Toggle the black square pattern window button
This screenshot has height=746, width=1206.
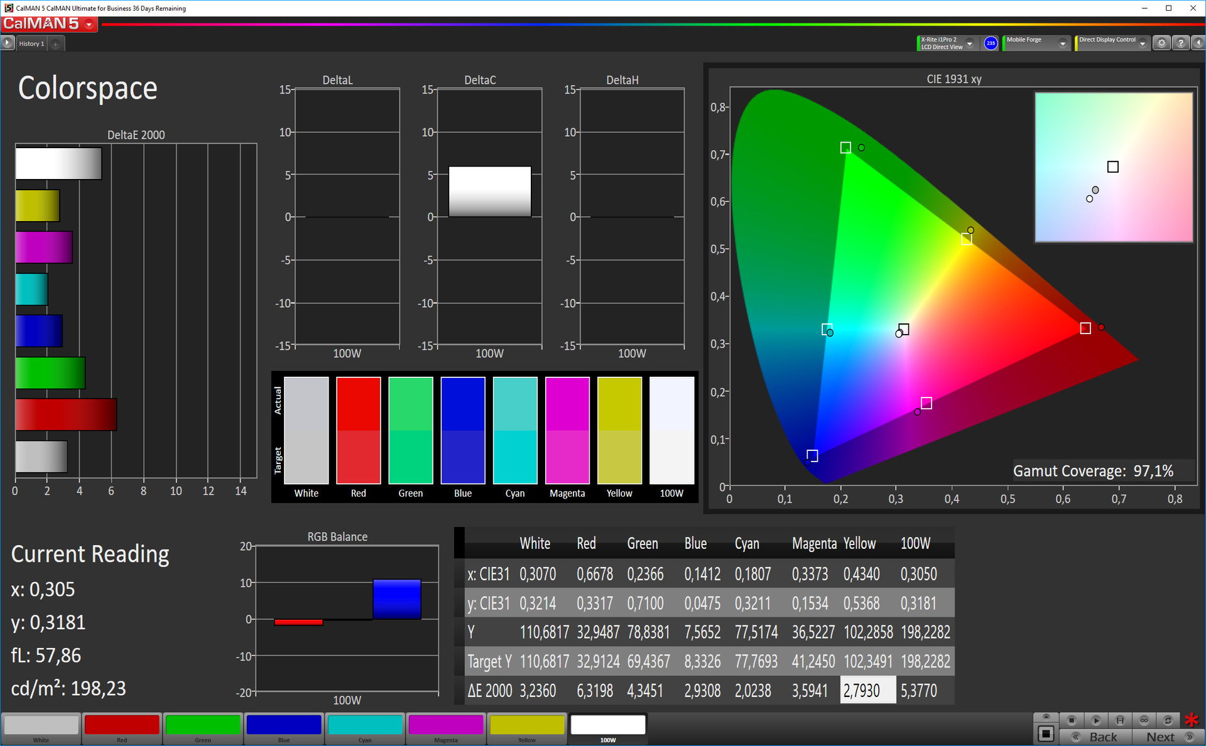[1046, 733]
